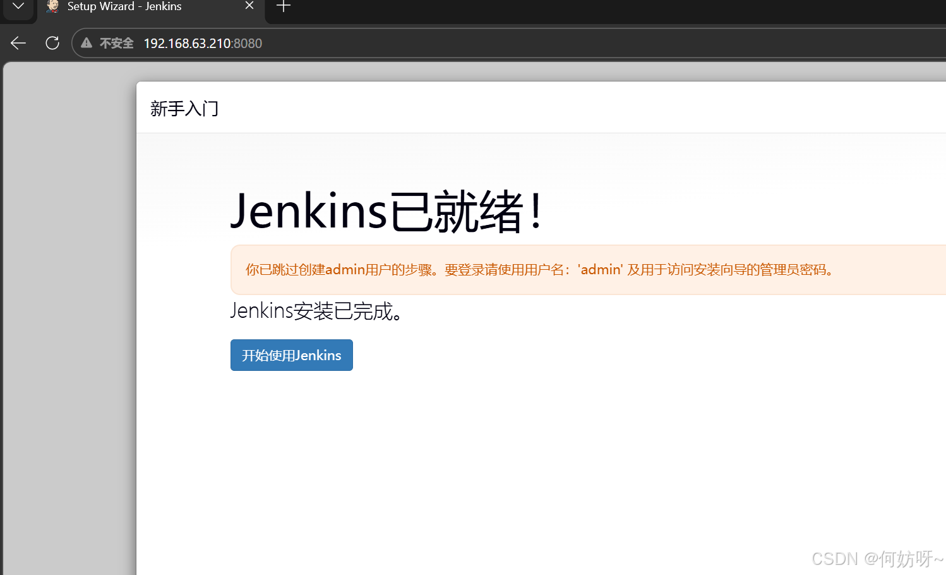Viewport: 946px width, 575px height.
Task: Click the Jenkins favicon in the tab
Action: tap(53, 6)
